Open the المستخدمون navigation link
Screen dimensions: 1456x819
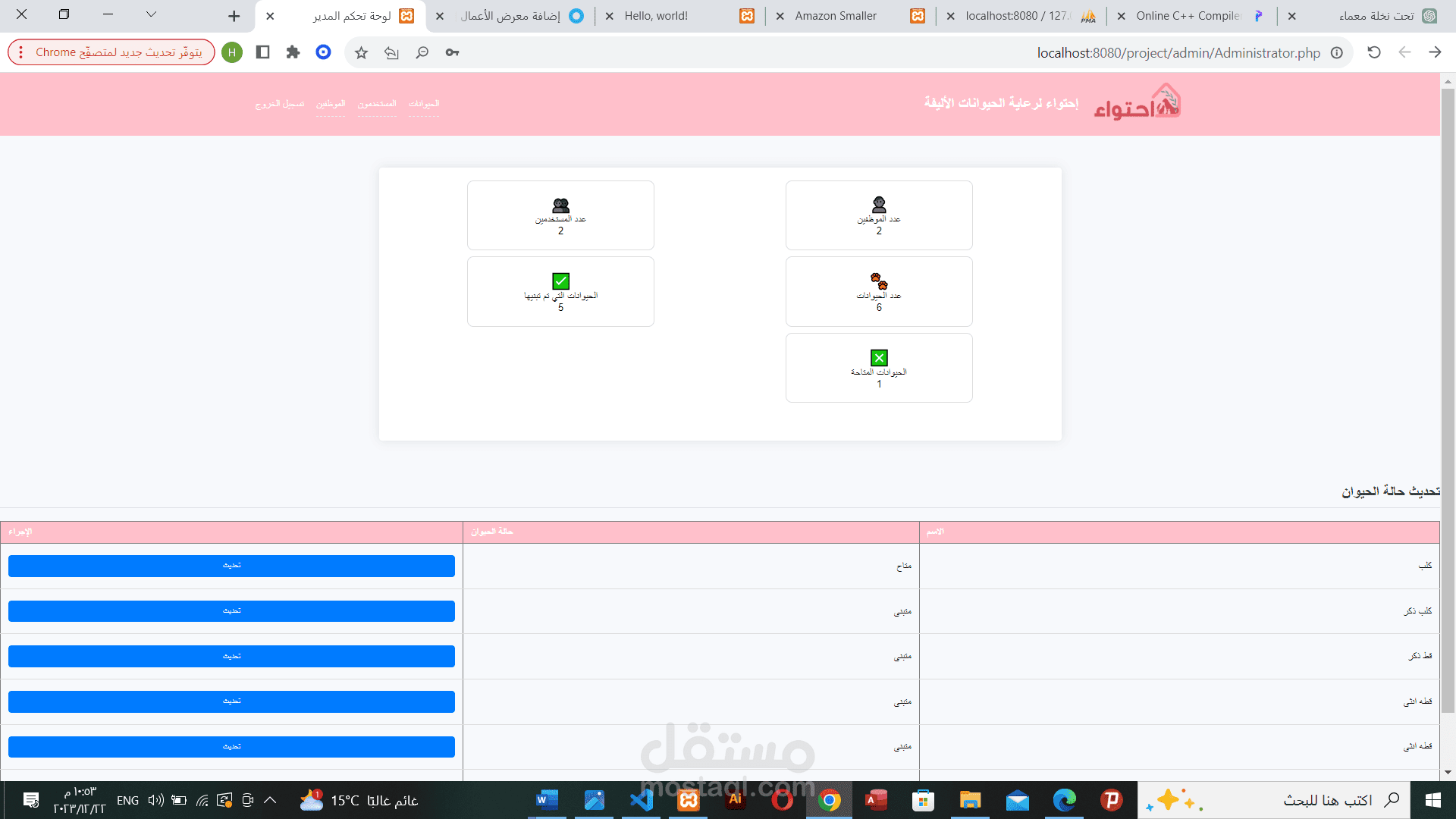point(377,104)
